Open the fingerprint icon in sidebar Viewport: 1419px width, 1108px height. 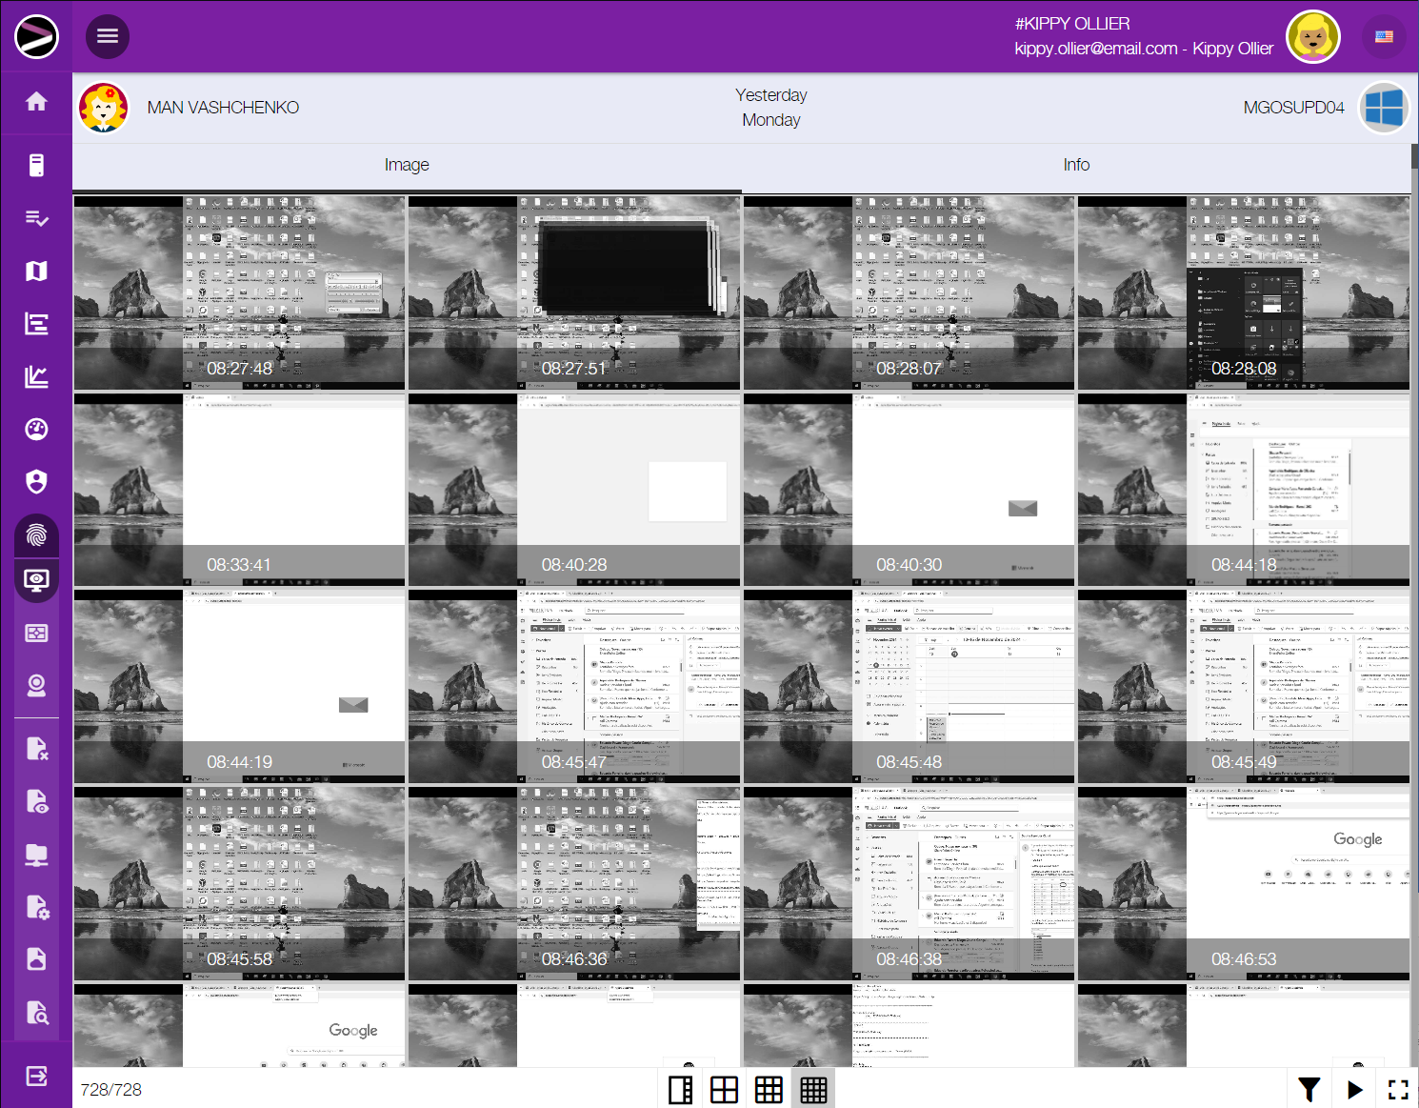[x=36, y=535]
